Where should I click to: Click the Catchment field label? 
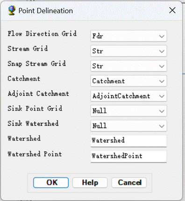(24, 79)
